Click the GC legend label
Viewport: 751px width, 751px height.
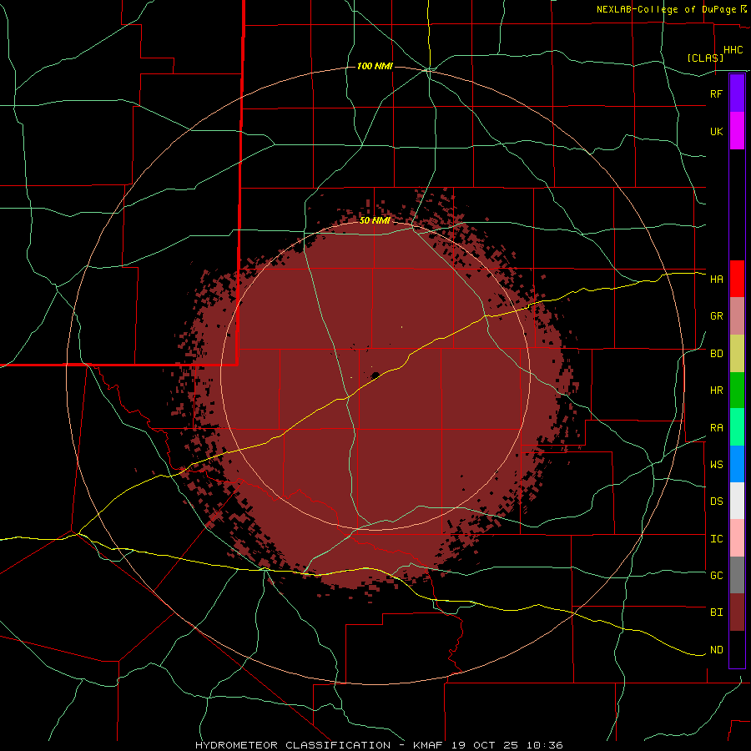(716, 576)
